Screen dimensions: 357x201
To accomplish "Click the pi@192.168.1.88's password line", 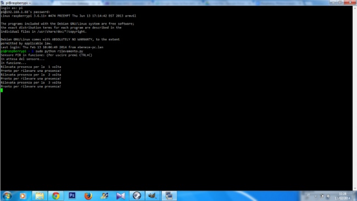I will (x=25, y=12).
